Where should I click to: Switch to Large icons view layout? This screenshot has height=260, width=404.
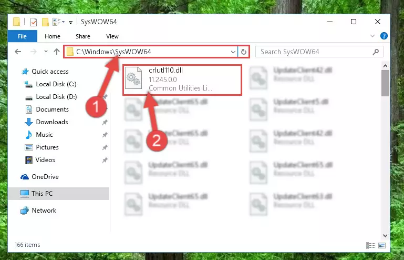coord(382,246)
